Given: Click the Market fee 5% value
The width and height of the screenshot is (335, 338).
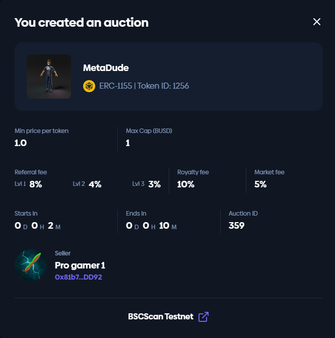Looking at the screenshot, I should (260, 184).
